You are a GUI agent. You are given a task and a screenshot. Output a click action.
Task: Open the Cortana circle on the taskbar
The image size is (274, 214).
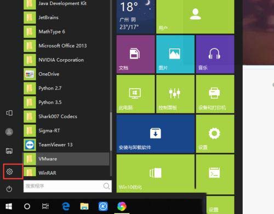point(27,206)
